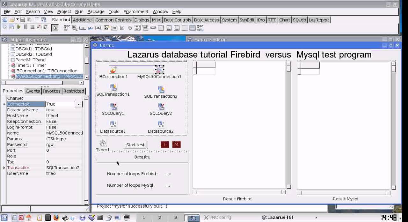Select the SQLTransaction1 component icon on Form1
The height and width of the screenshot is (222, 408).
[113, 87]
